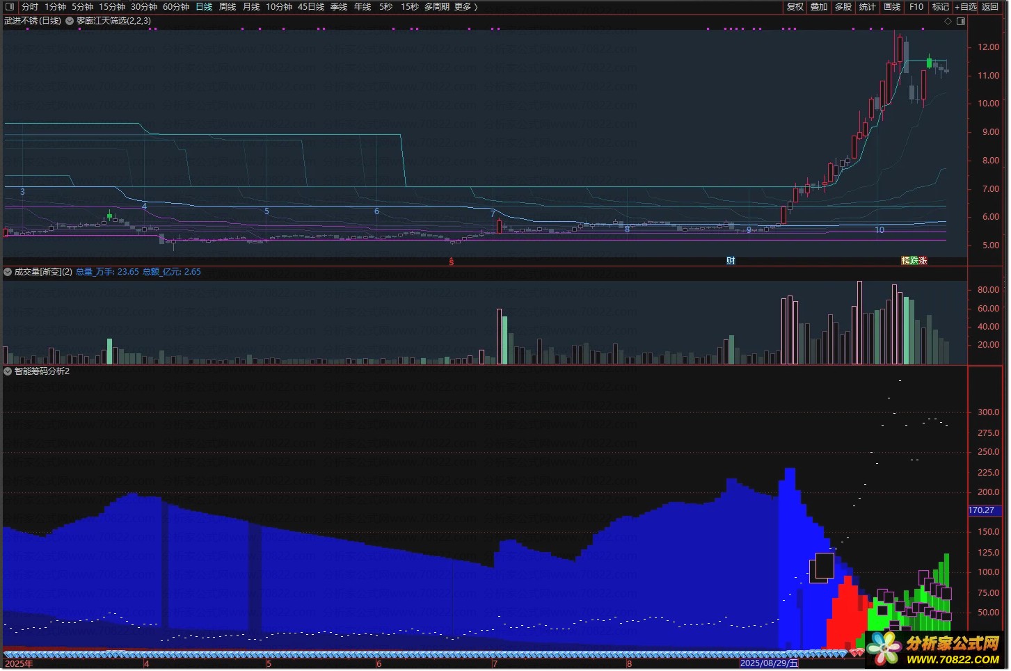Click the 榜 ranking marker icon
Viewport: 1011px width, 671px height.
906,261
